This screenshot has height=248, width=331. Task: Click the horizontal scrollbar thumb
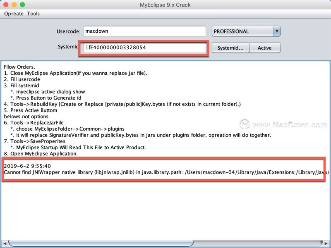(101, 243)
